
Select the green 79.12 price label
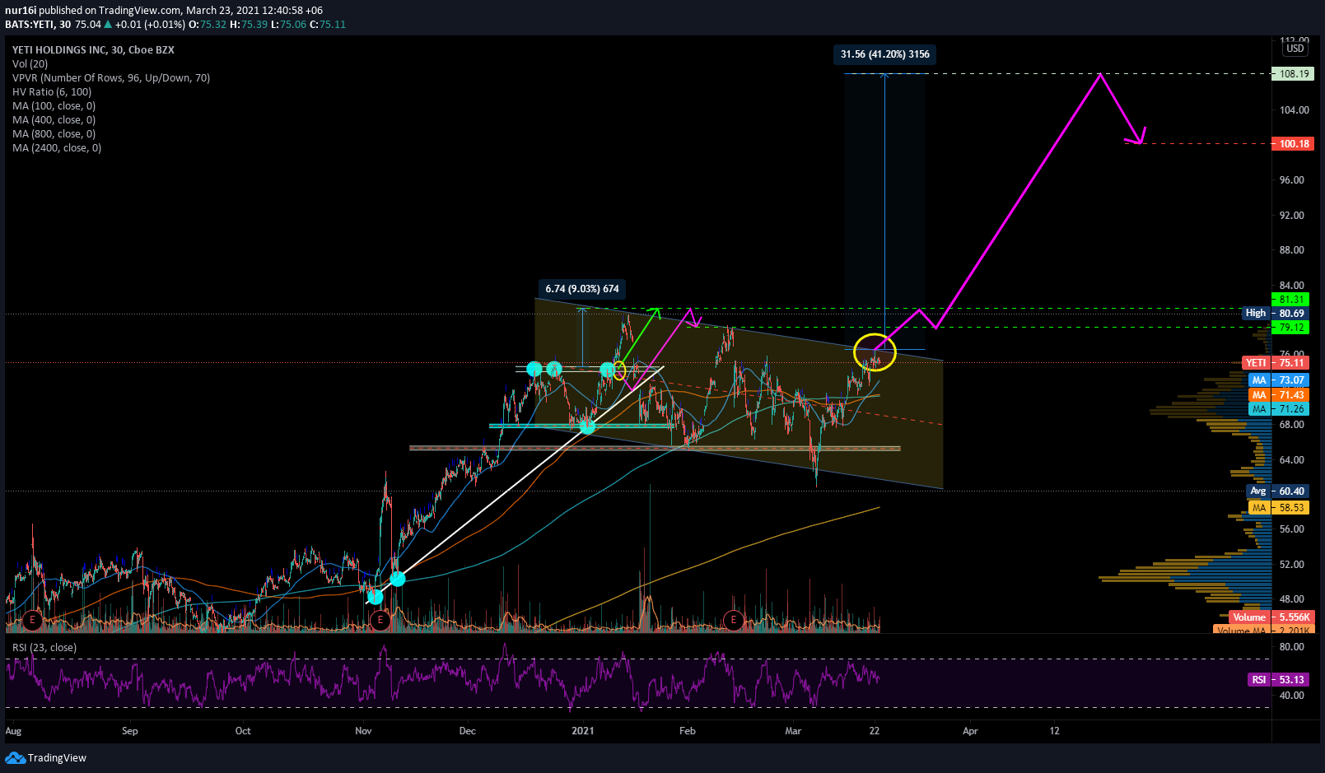click(1291, 327)
